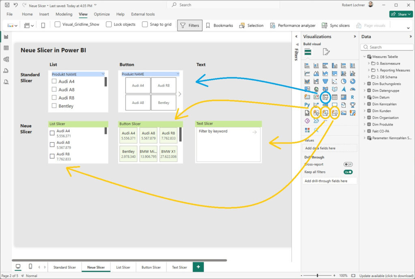Select the blue-circled Slicer visual icon
The height and width of the screenshot is (279, 415).
(325, 97)
